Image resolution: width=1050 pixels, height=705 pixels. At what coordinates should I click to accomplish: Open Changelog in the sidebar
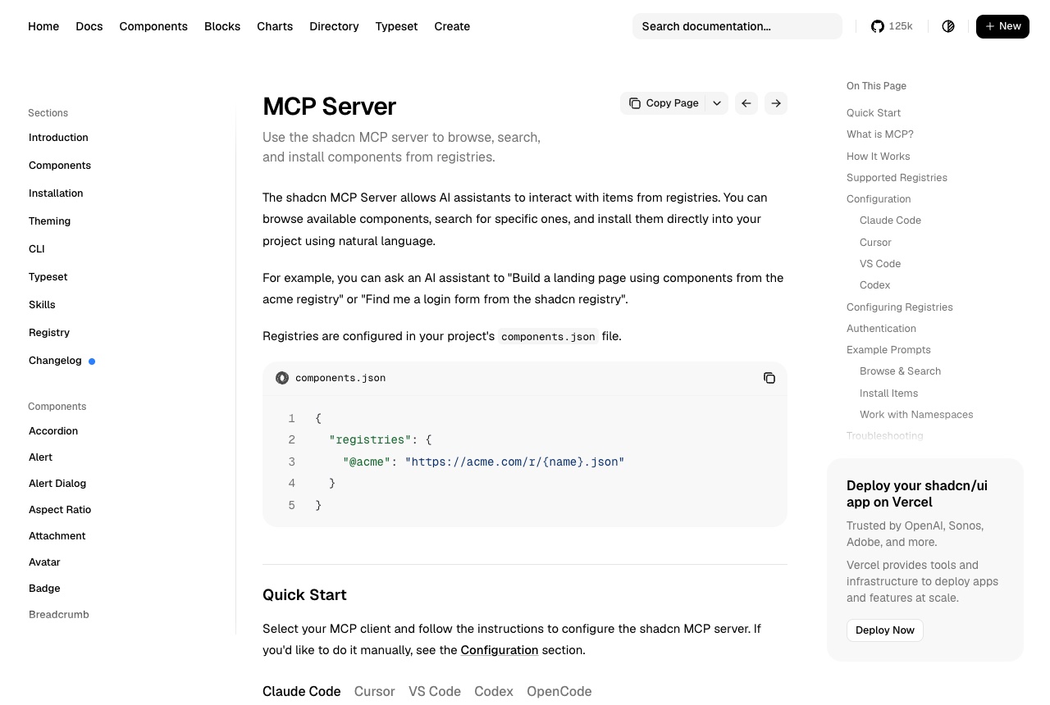55,361
